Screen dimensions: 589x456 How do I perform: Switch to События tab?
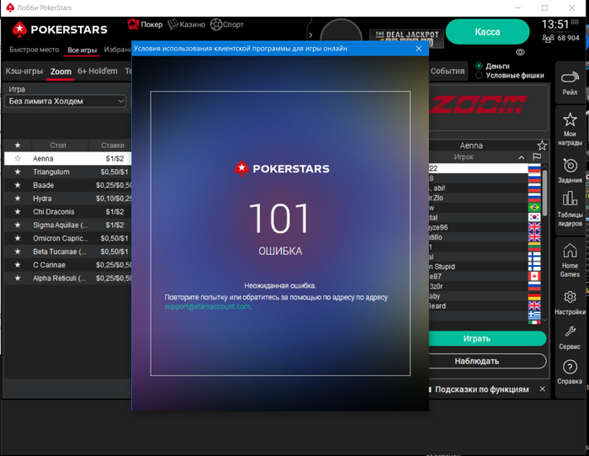point(448,71)
